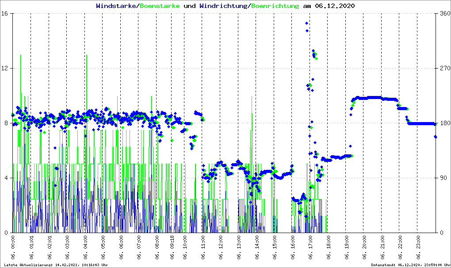Click right axis value 180
451x268 pixels.
click(445, 123)
